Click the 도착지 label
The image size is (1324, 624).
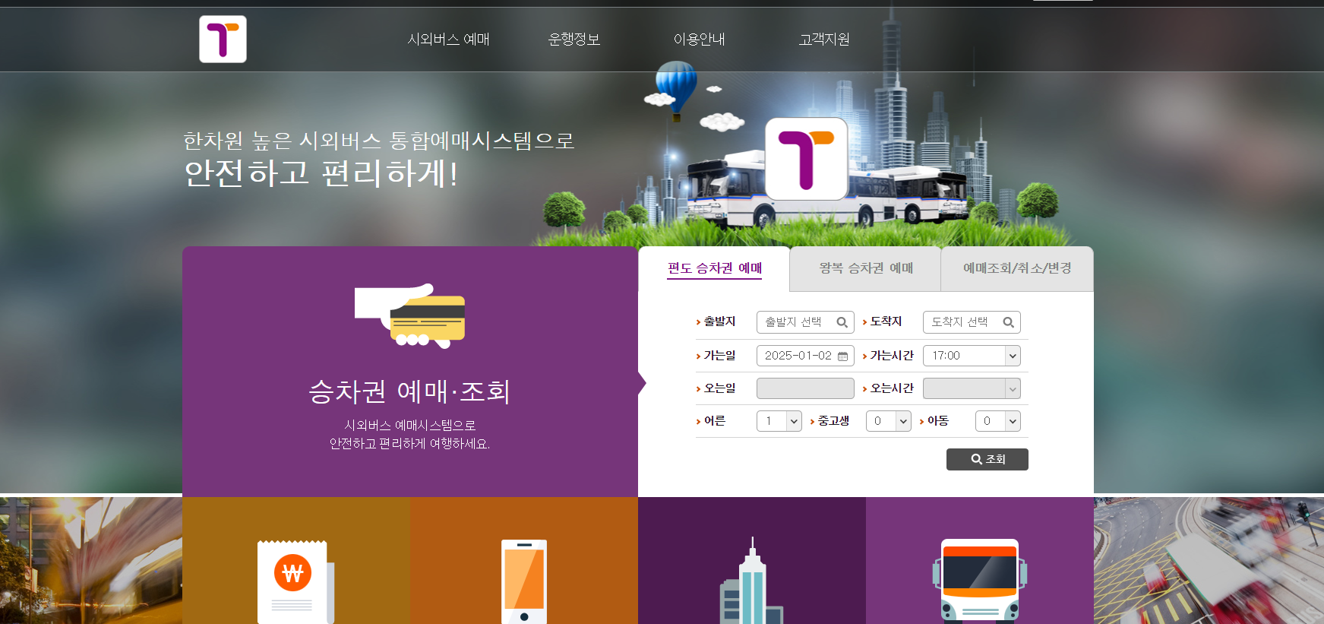(x=886, y=322)
